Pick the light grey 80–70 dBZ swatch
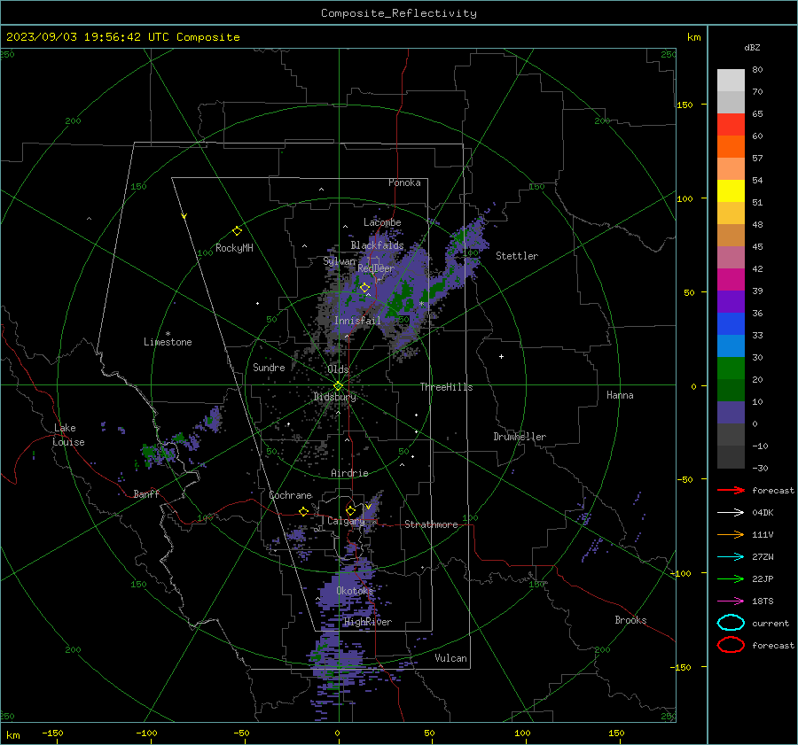This screenshot has width=798, height=745. [x=731, y=81]
